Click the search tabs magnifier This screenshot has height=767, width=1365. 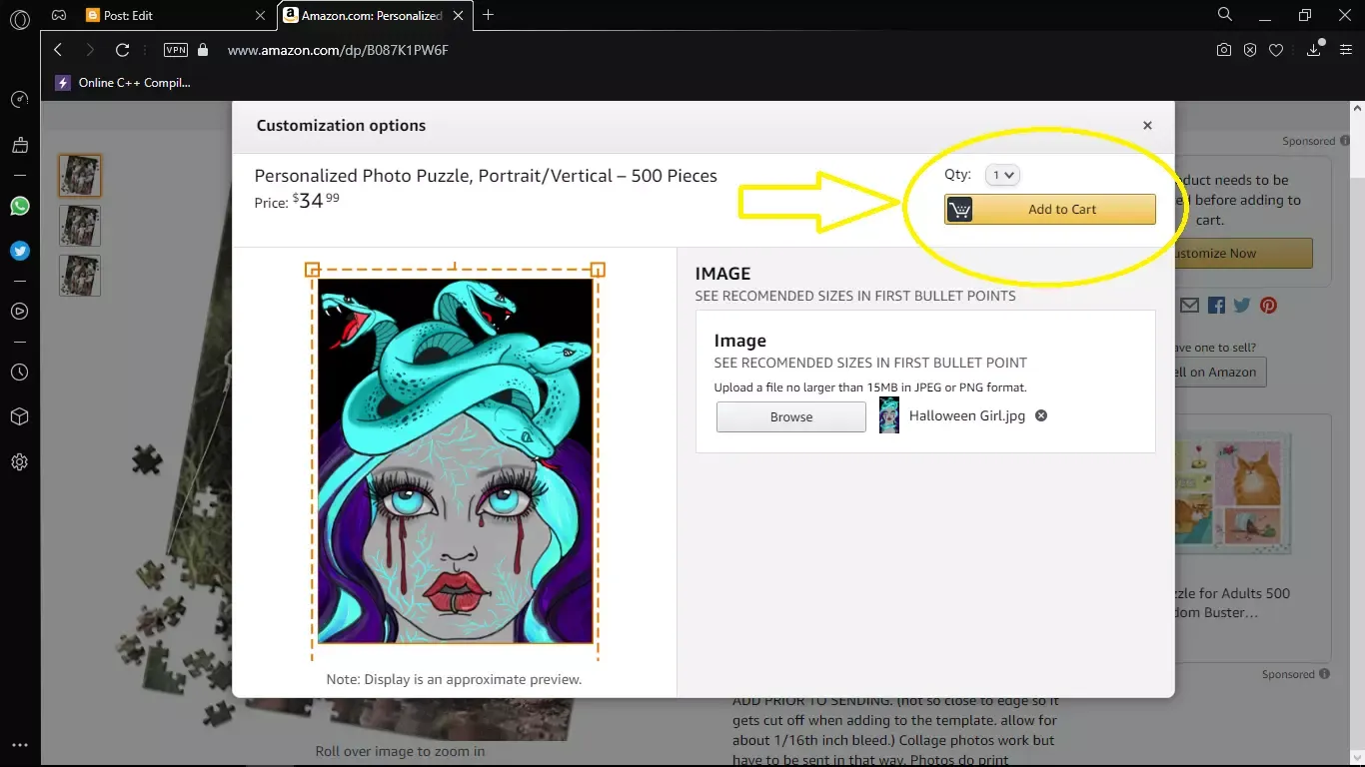click(x=1225, y=15)
